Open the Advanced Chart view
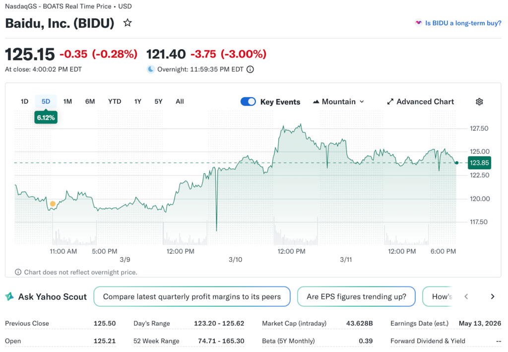The width and height of the screenshot is (508, 352). [420, 102]
